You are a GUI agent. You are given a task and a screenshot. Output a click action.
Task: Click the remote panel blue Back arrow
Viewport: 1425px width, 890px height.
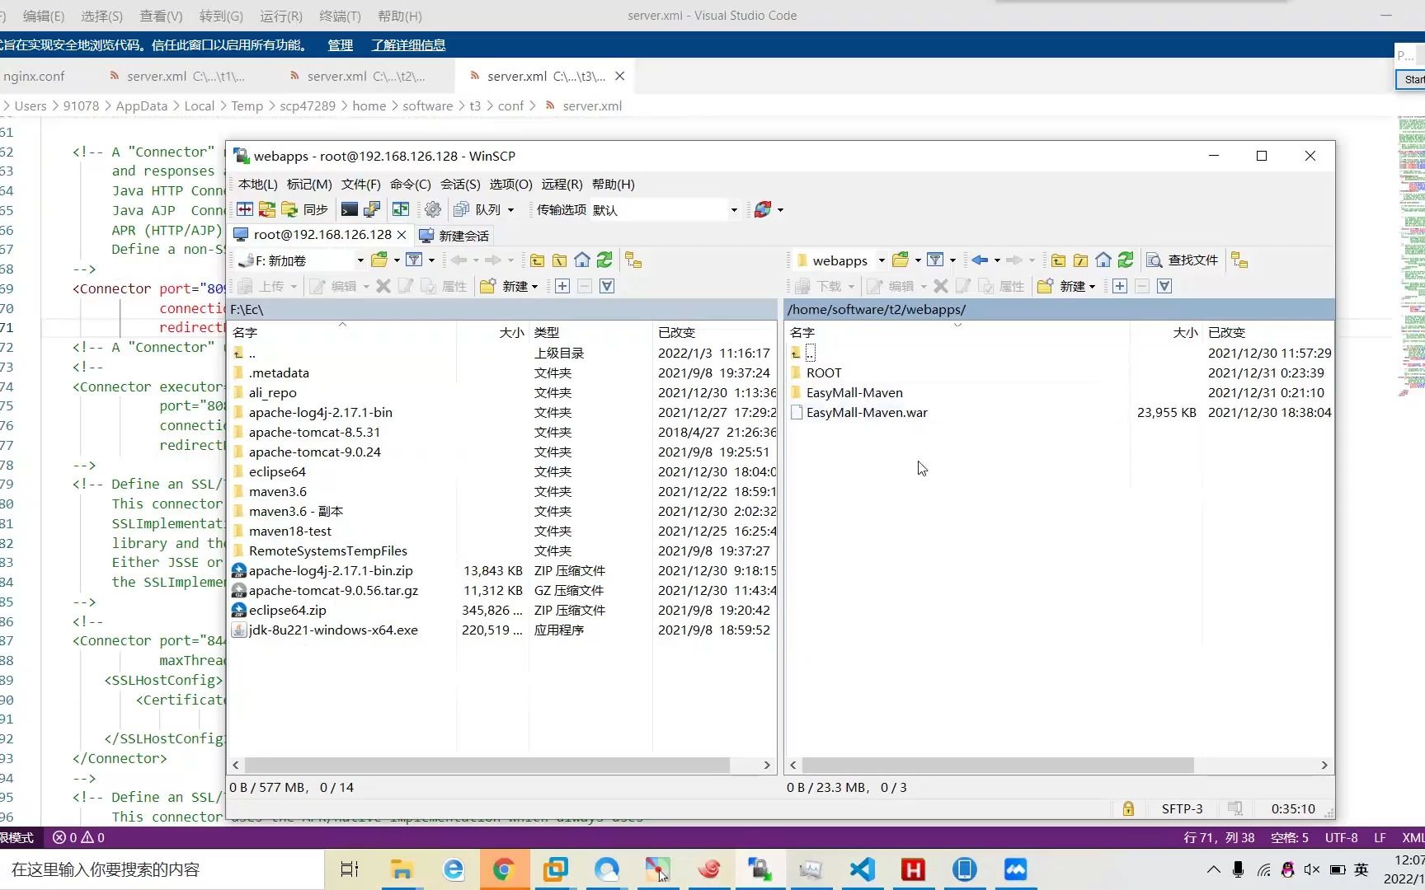click(x=980, y=260)
